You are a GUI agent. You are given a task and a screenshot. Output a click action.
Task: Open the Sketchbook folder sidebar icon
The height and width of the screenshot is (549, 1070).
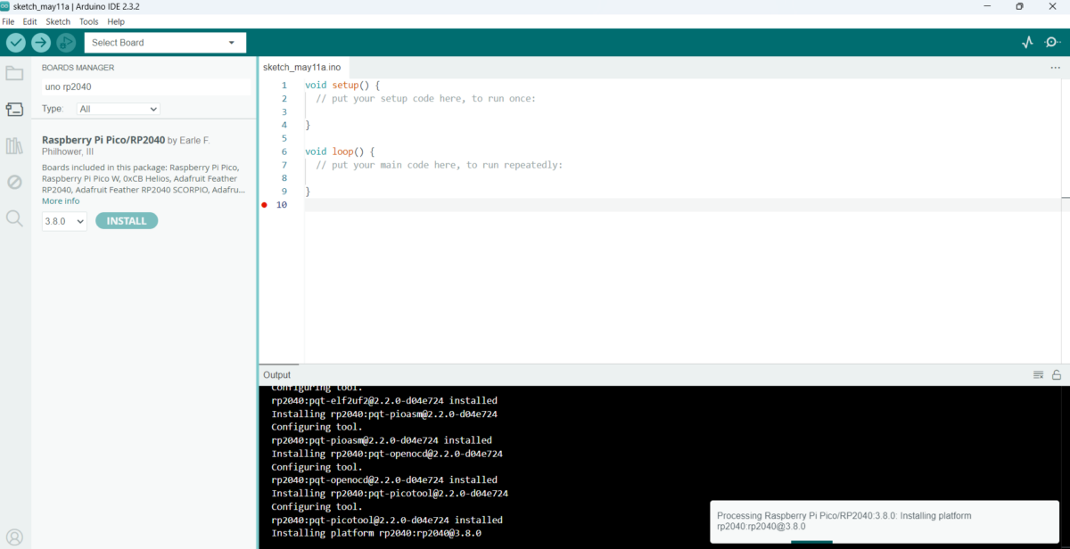pos(14,73)
